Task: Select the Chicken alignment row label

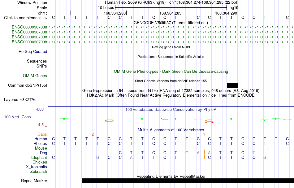Action: pyautogui.click(x=40, y=162)
